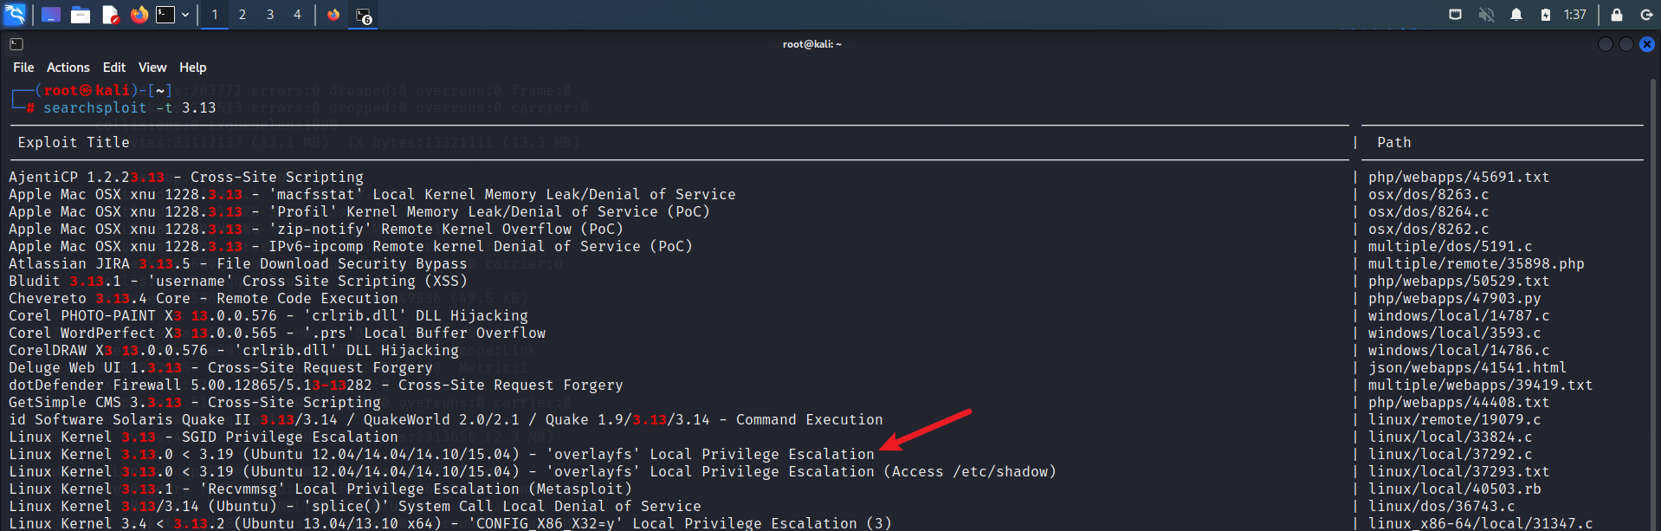Click the 1:37 panel clock
The height and width of the screenshot is (531, 1661).
coord(1575,15)
